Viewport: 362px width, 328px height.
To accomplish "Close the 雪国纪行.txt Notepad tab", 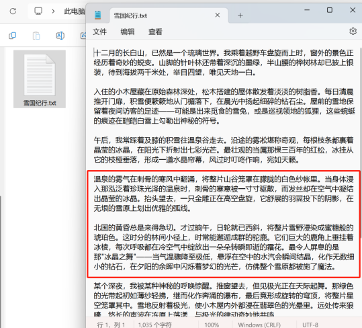I will 218,15.
